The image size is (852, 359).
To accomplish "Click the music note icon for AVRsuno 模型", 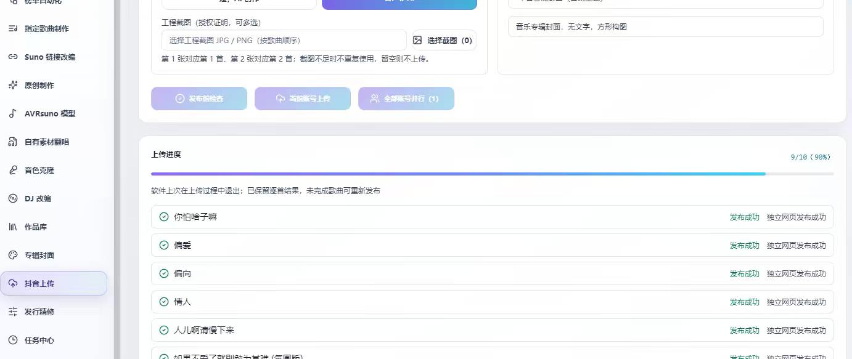I will (13, 113).
